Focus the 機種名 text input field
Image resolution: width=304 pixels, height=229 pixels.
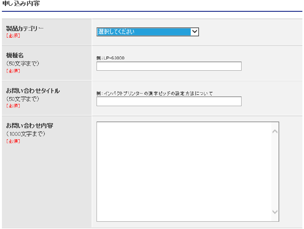click(169, 66)
